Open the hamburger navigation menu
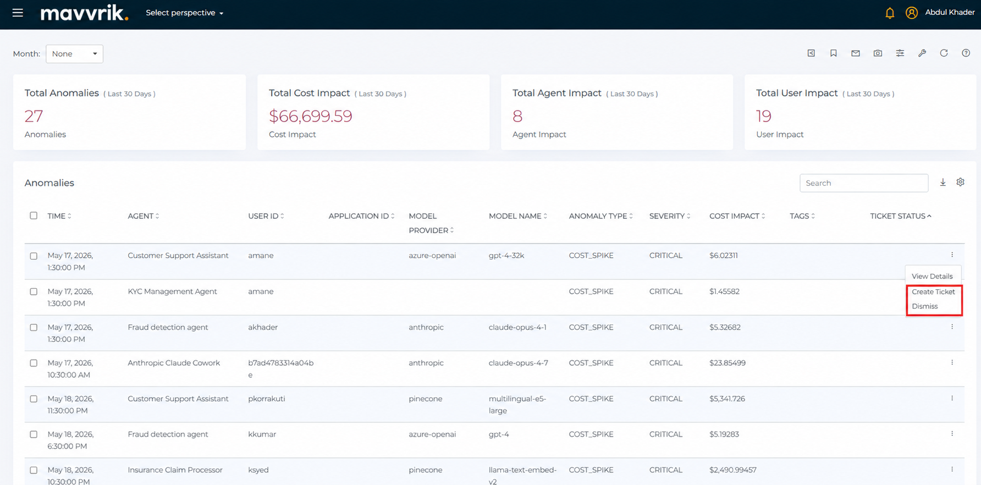Image resolution: width=981 pixels, height=485 pixels. (18, 13)
